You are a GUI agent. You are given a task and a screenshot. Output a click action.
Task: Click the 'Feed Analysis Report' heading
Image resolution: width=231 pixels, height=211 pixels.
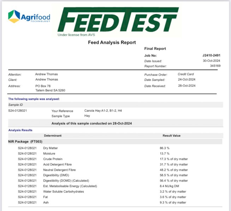tap(112, 43)
